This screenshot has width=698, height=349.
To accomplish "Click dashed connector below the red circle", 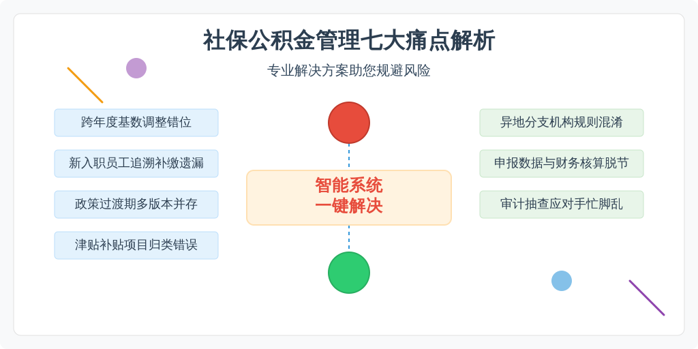I will [349, 157].
